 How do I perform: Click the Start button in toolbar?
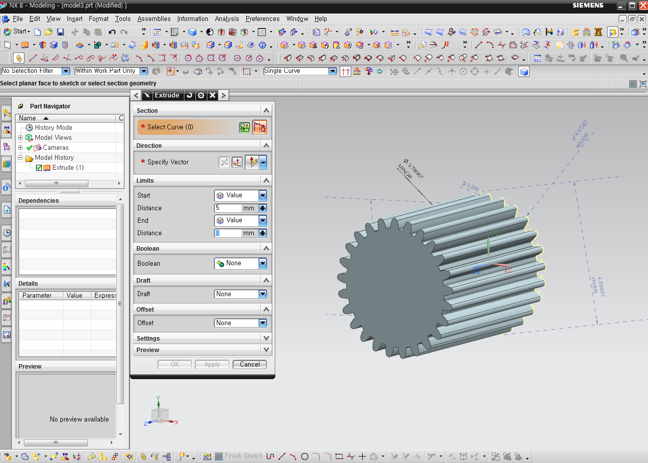(16, 31)
